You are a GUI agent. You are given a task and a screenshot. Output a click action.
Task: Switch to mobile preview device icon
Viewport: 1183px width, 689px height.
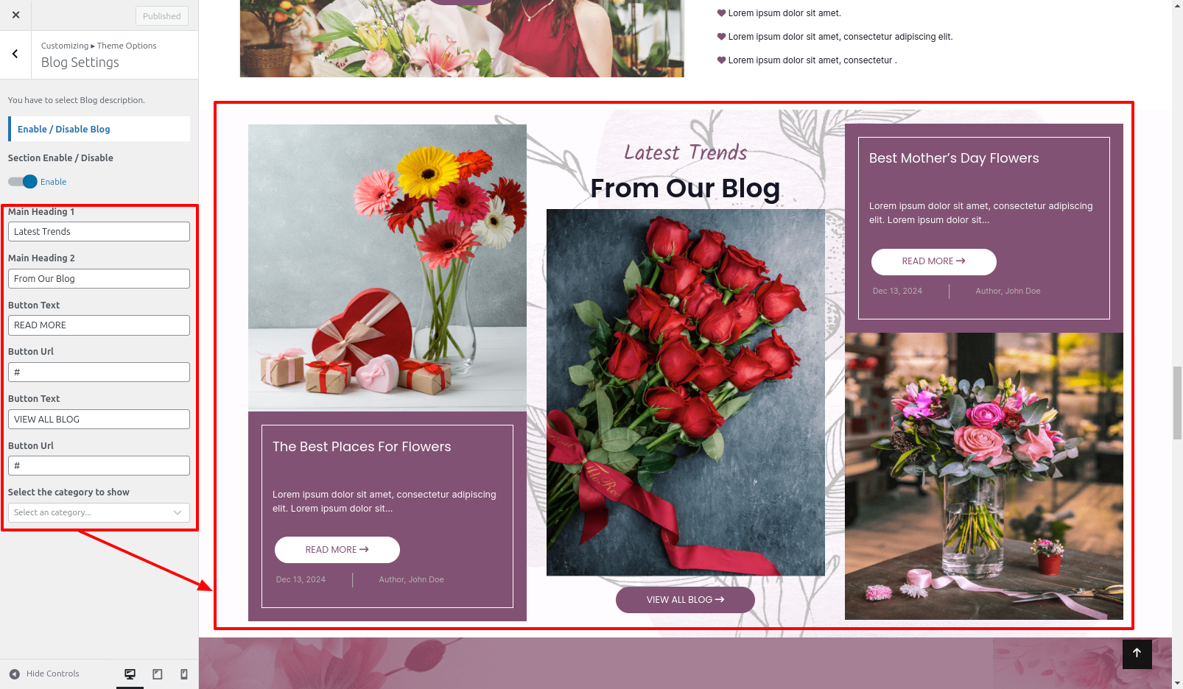[184, 674]
